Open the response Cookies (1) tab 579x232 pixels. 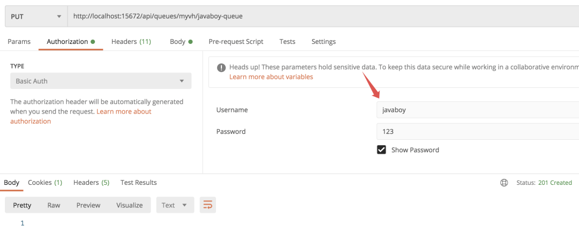tap(45, 183)
